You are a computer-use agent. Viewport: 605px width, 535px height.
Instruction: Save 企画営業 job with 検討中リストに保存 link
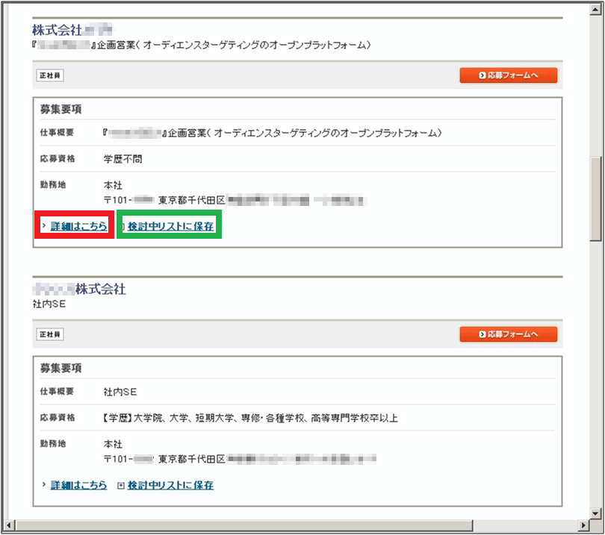[x=170, y=226]
